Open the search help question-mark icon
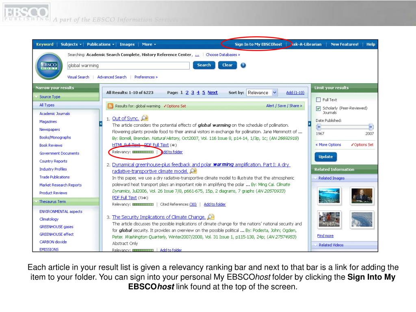This screenshot has width=416, height=312. coord(243,65)
